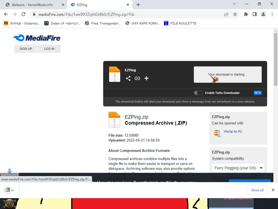Click the page vertical scrollbar
Viewport: 278px width, 209px height.
click(x=276, y=60)
